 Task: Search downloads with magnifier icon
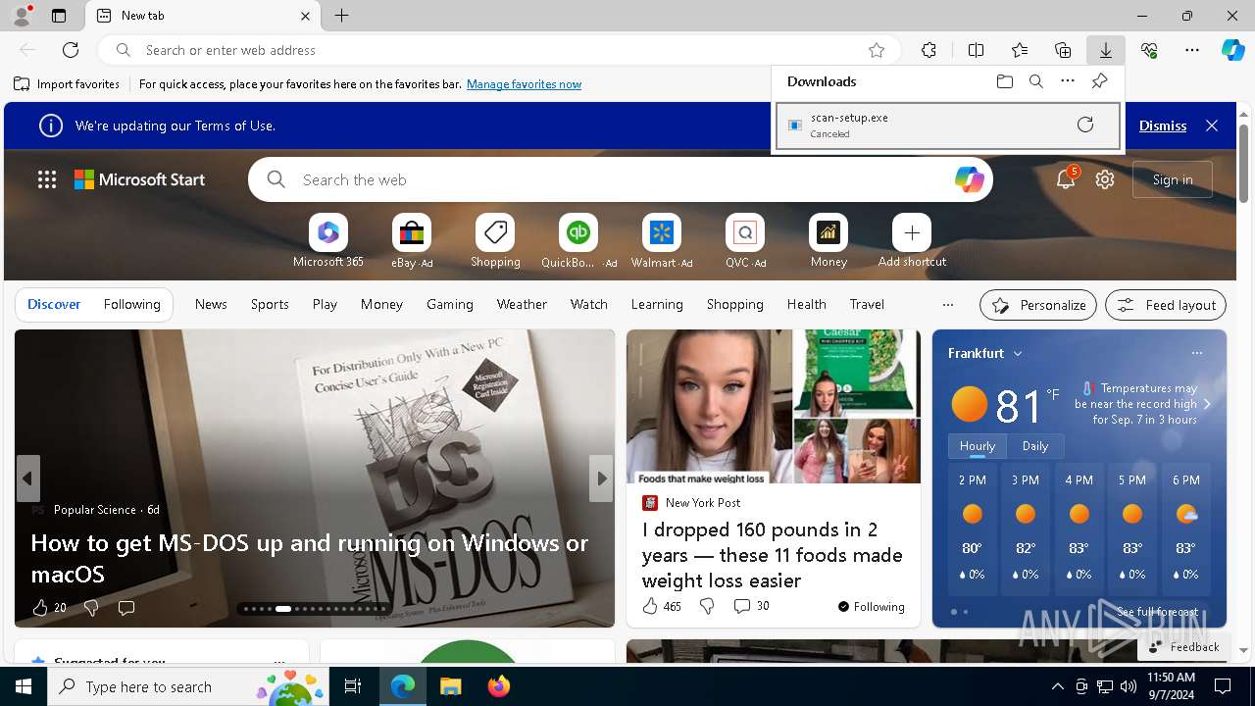[1036, 81]
